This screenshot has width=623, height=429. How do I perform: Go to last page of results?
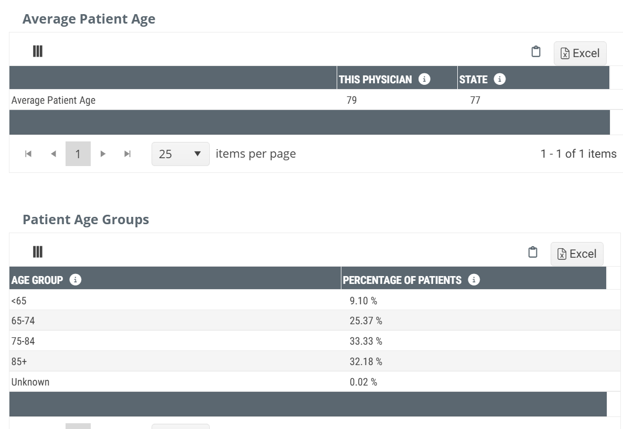(x=127, y=154)
